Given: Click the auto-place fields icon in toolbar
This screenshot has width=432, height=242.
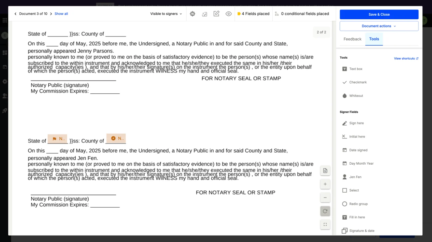Looking at the screenshot, I should 205,14.
